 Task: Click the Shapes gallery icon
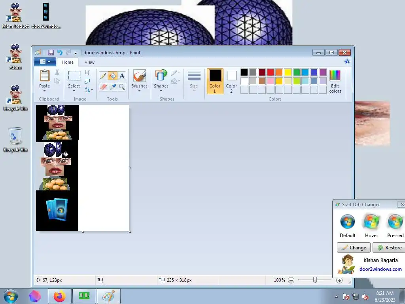point(161,76)
